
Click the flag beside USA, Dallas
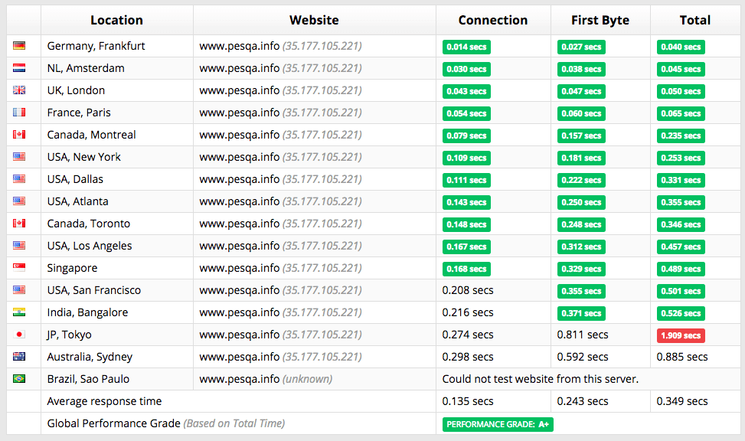pyautogui.click(x=19, y=178)
